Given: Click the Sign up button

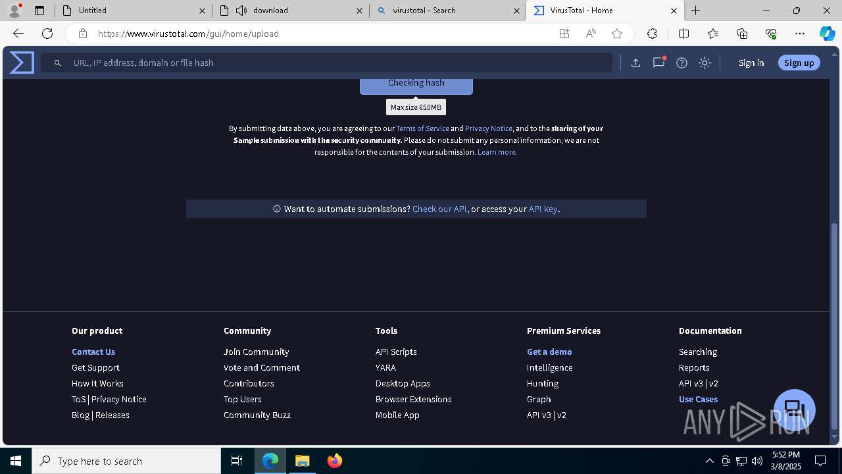Looking at the screenshot, I should [x=799, y=63].
